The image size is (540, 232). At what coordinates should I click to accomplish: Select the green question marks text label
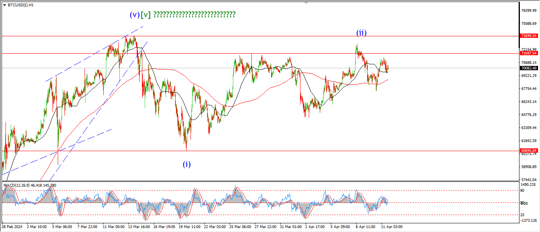pos(194,15)
